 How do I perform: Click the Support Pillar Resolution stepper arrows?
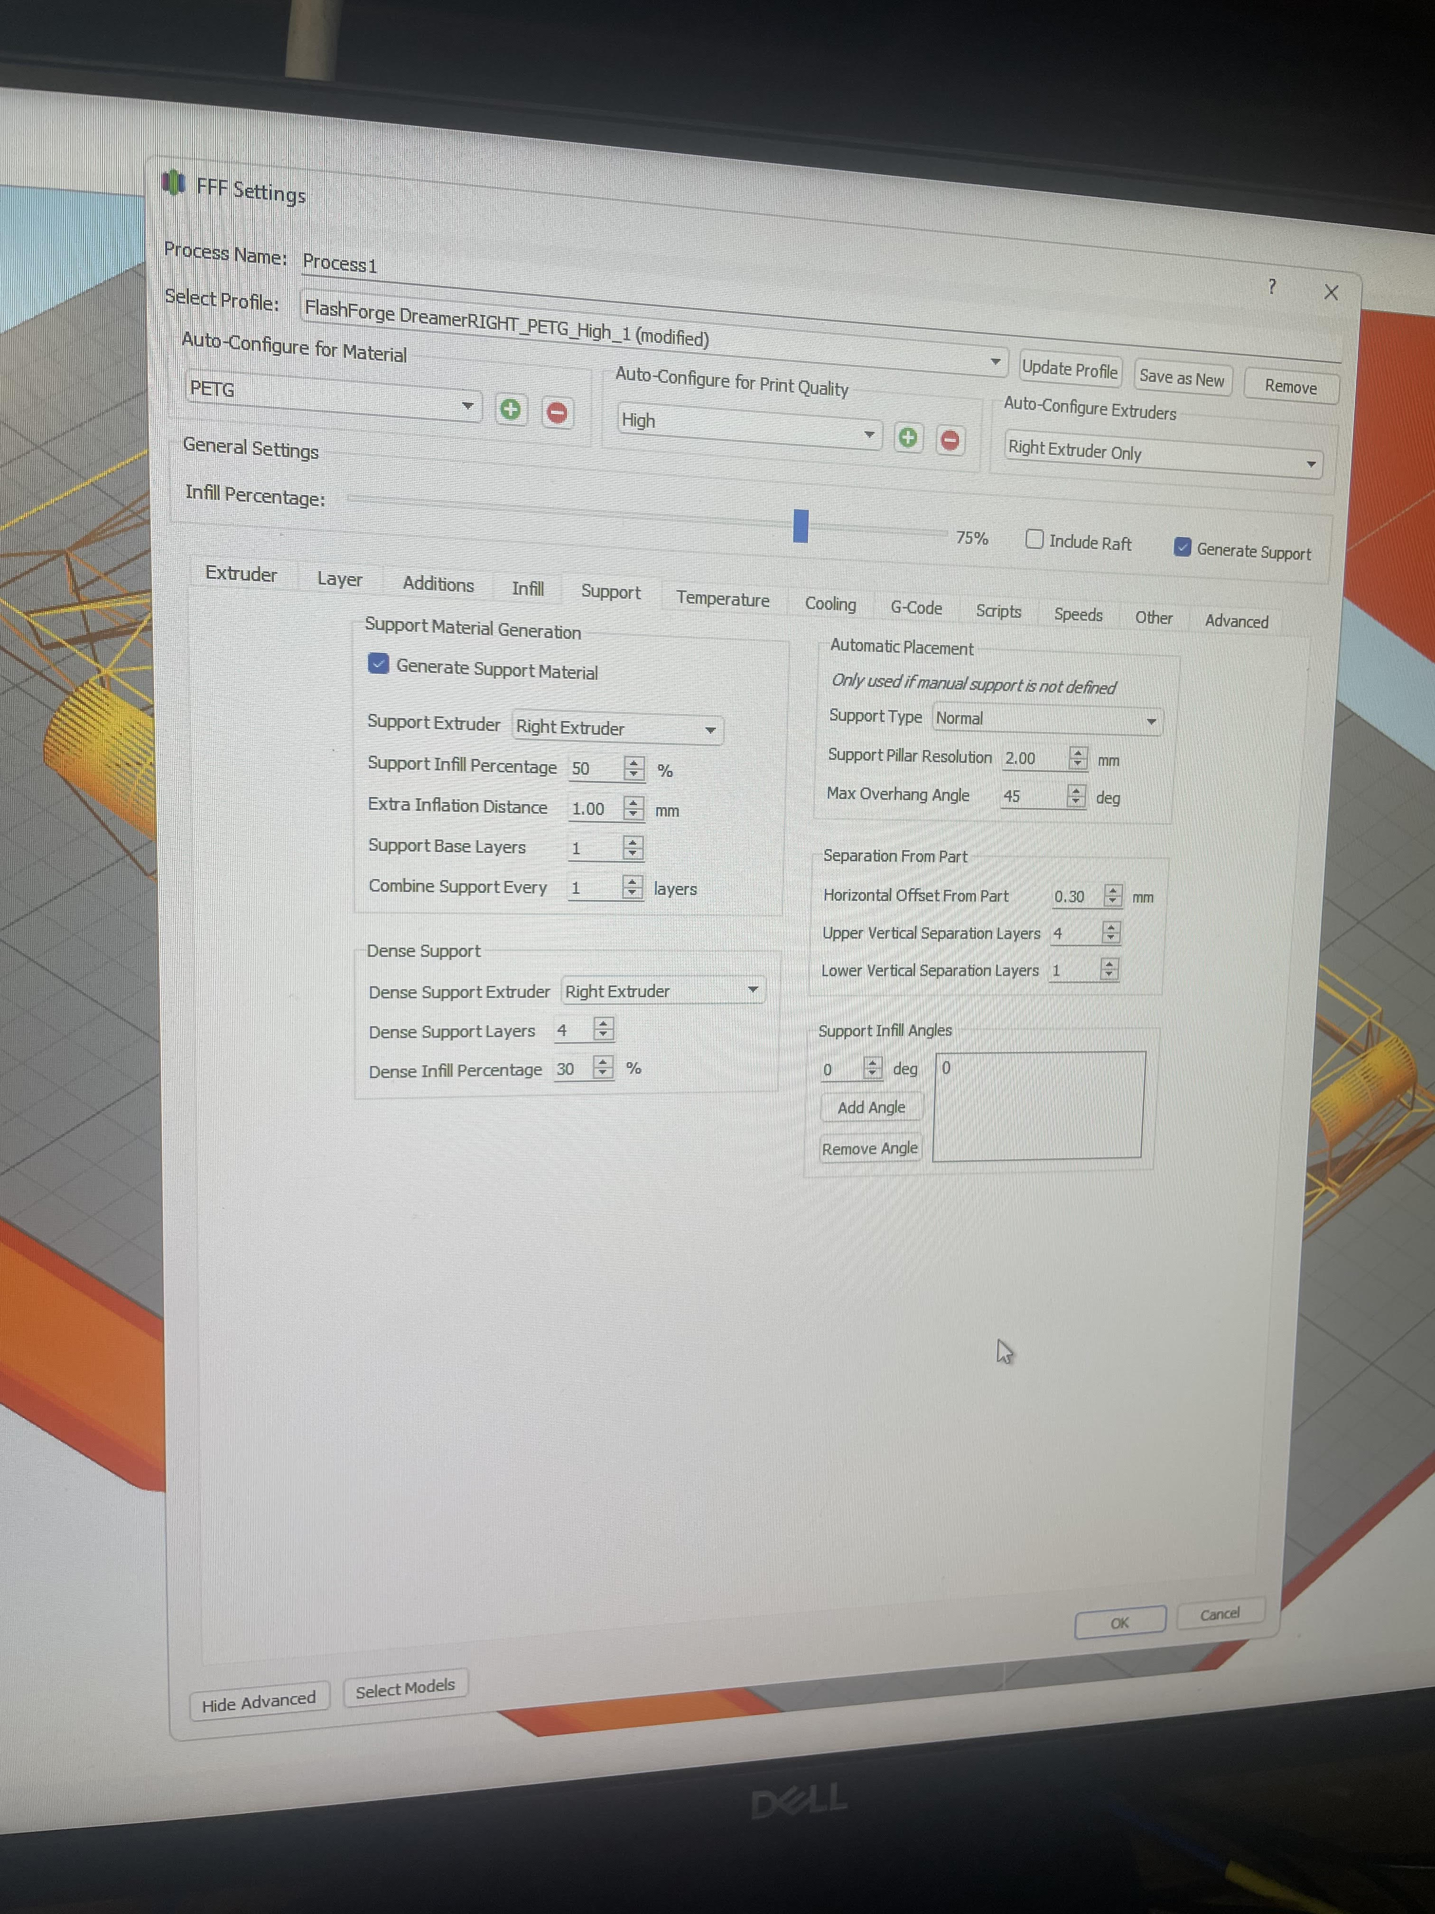point(1078,758)
